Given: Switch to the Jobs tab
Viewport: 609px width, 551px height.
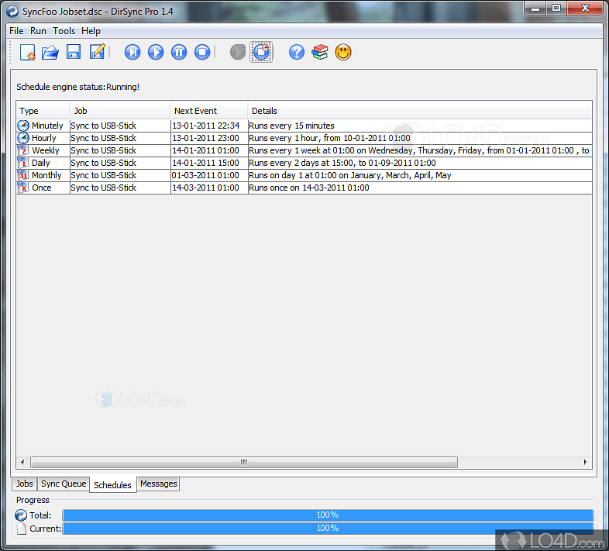Looking at the screenshot, I should 24,484.
